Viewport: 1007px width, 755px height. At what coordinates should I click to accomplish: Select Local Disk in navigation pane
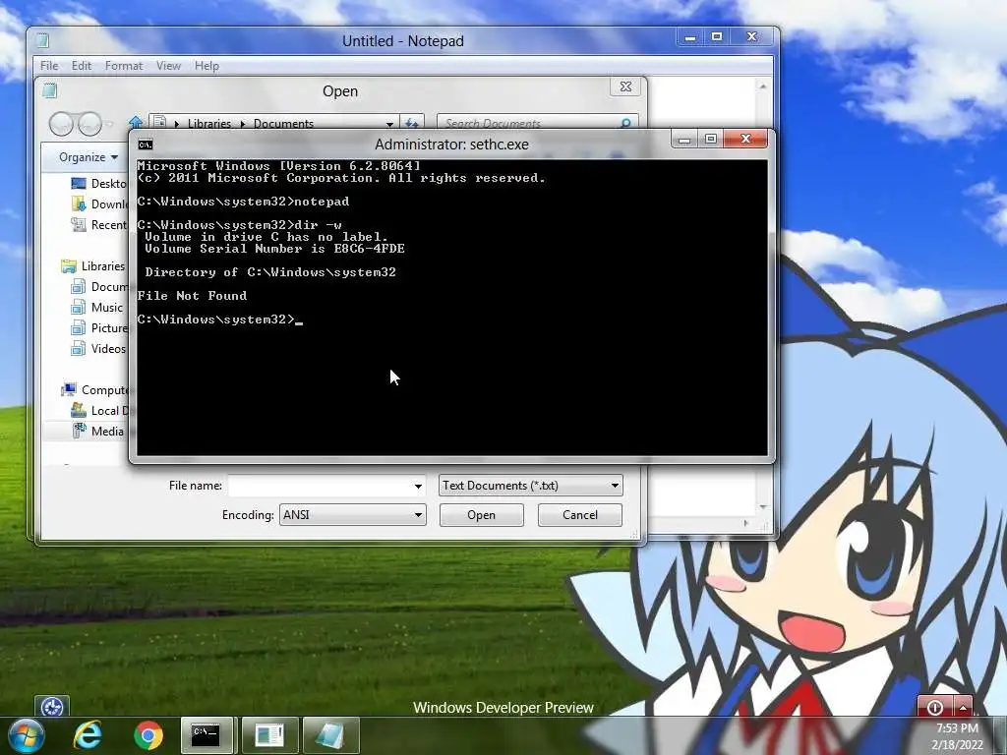pos(99,410)
